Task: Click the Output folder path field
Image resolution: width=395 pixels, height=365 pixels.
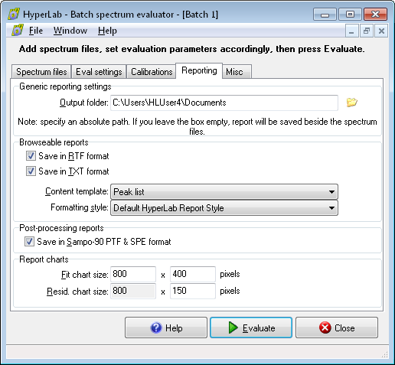Action: [224, 103]
